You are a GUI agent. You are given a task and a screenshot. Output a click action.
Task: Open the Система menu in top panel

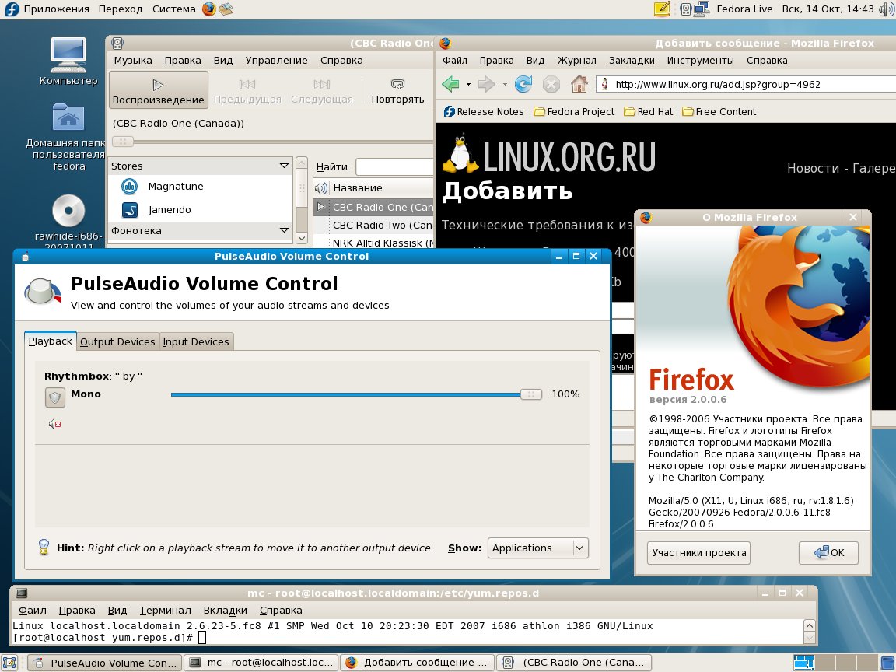[173, 9]
